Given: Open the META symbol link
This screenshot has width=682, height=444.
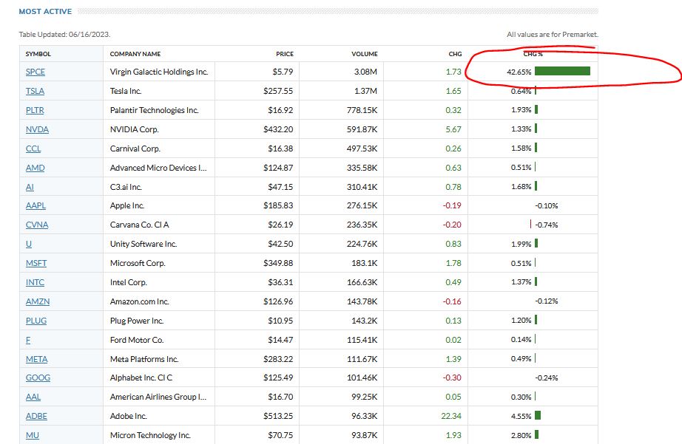Looking at the screenshot, I should click(x=36, y=359).
